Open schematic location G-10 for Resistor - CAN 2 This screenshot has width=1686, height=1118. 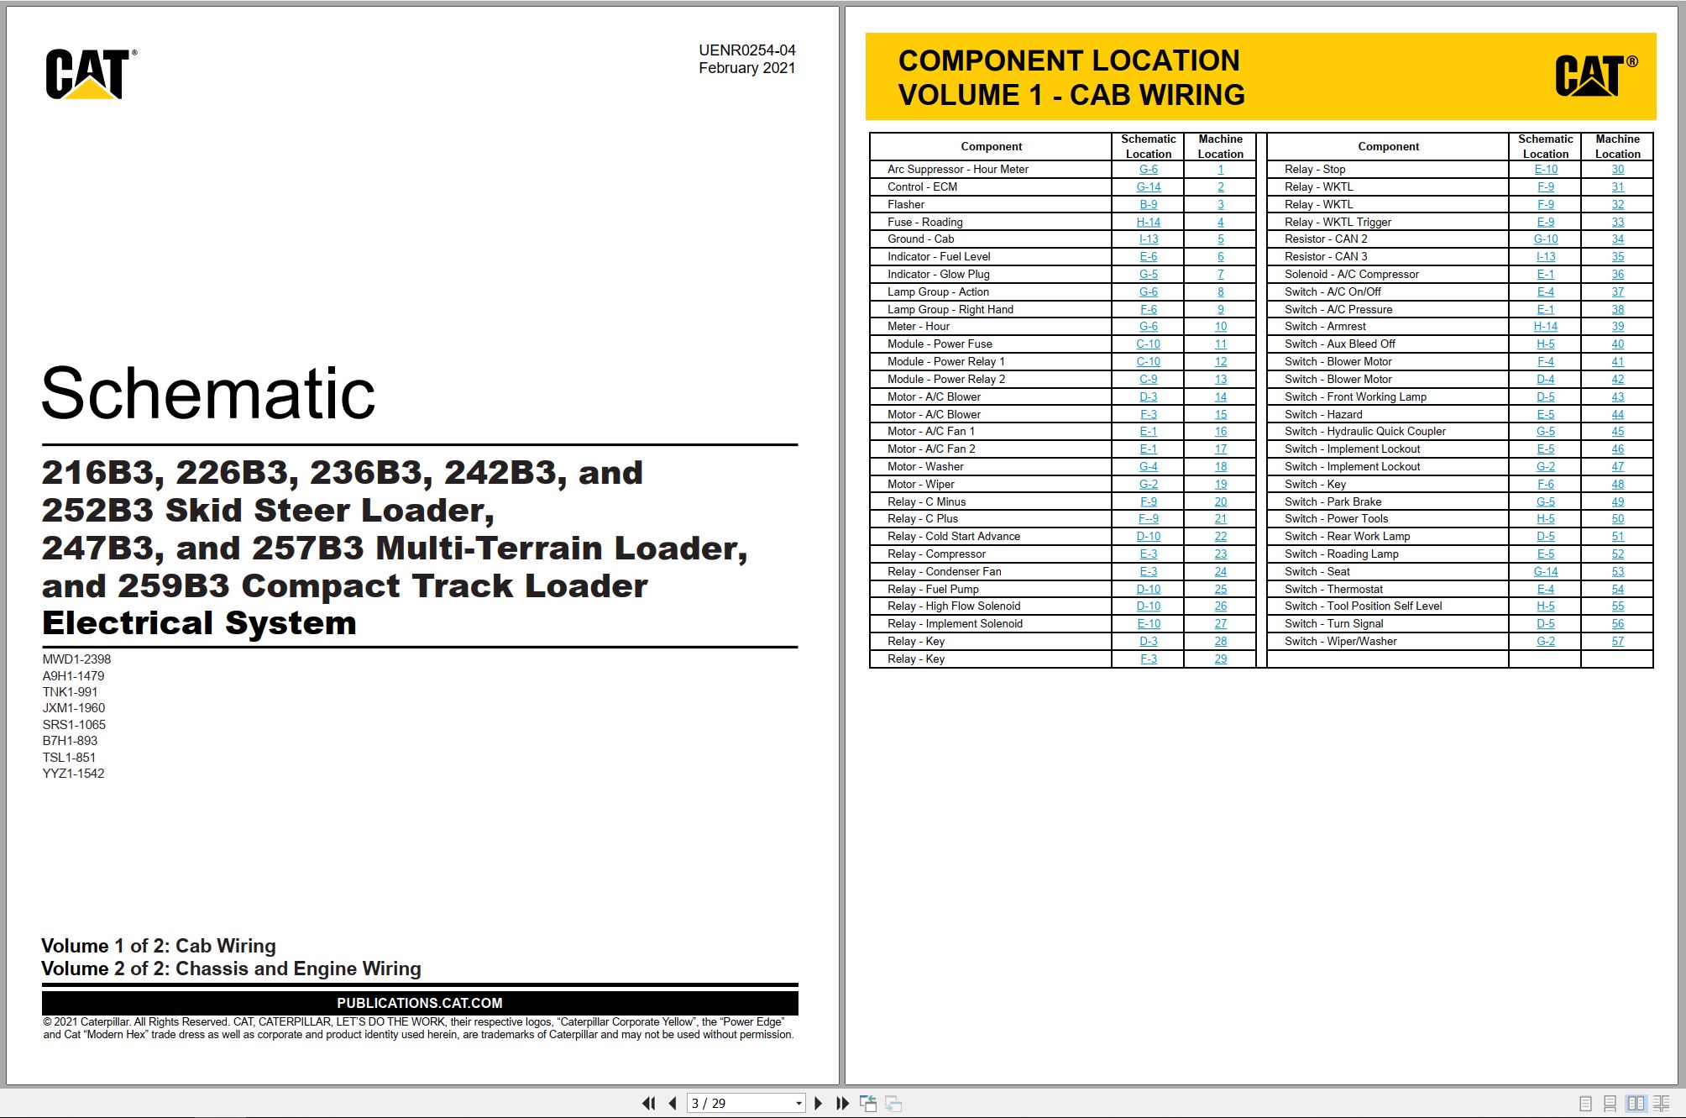click(x=1546, y=239)
